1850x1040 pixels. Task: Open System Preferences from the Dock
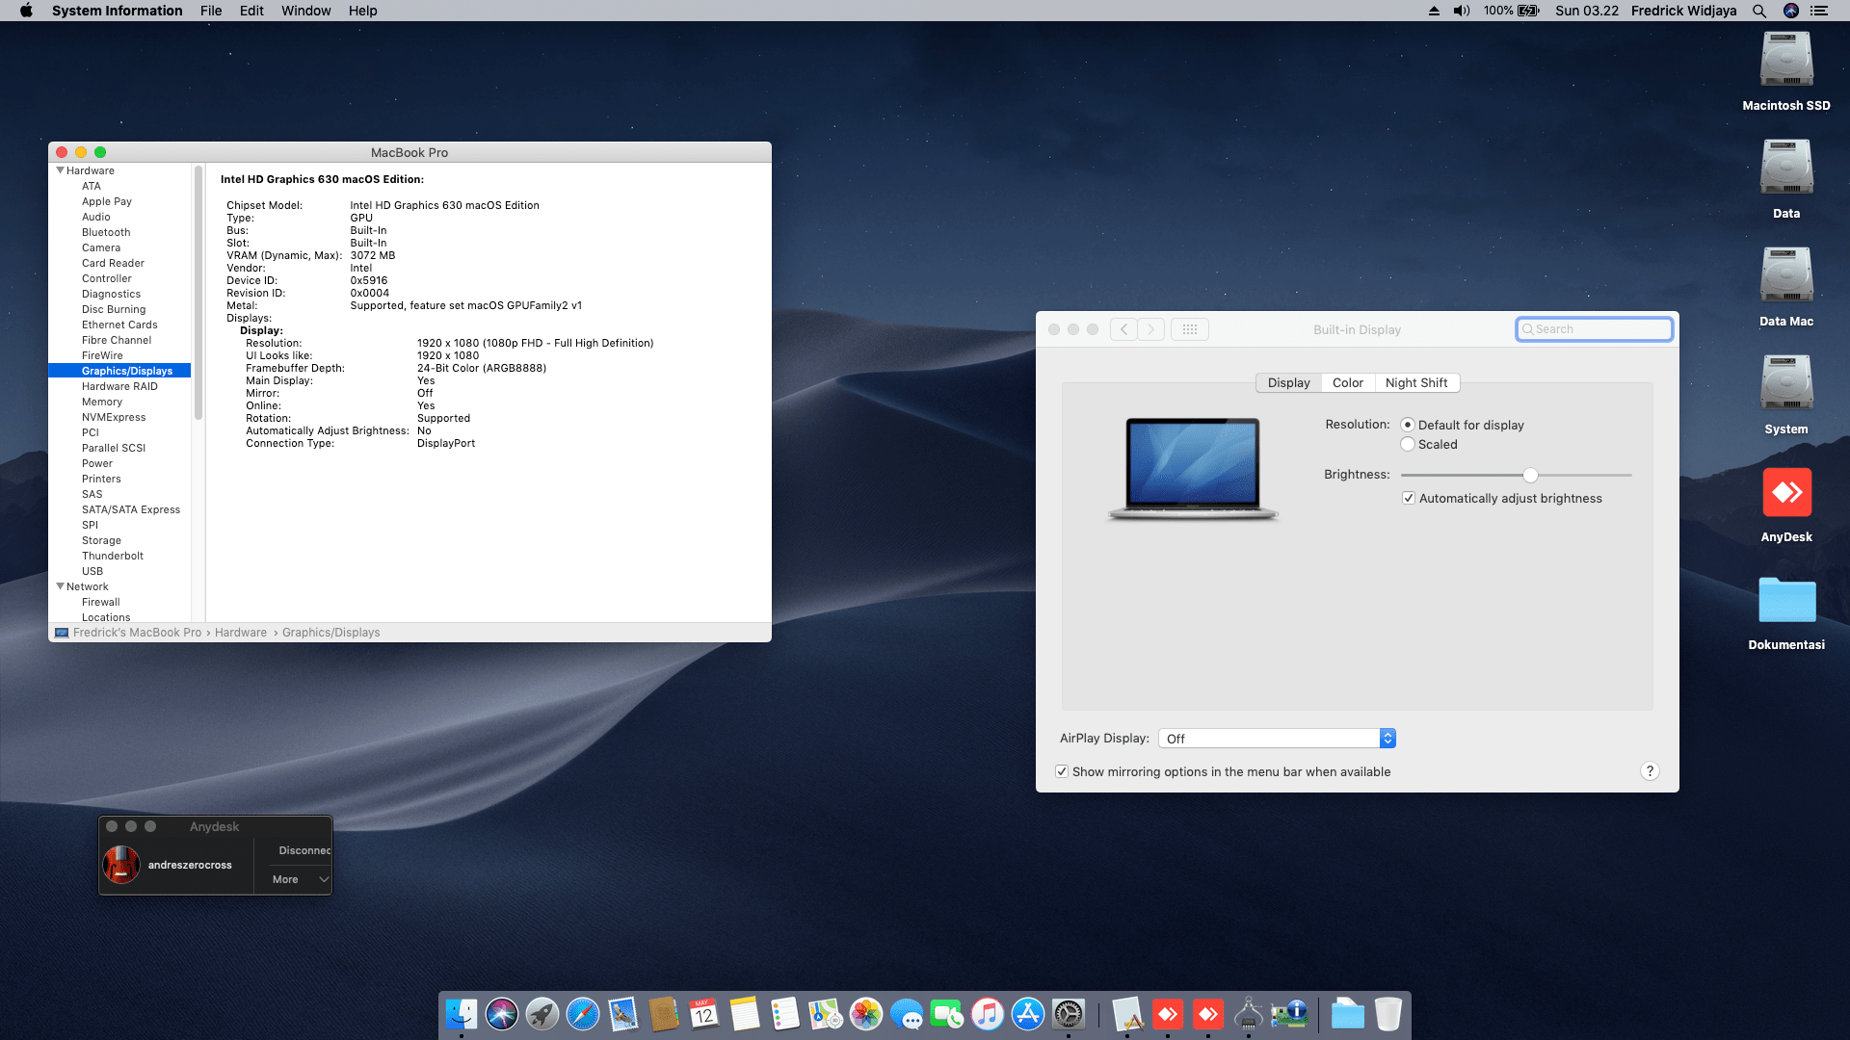pyautogui.click(x=1068, y=1014)
